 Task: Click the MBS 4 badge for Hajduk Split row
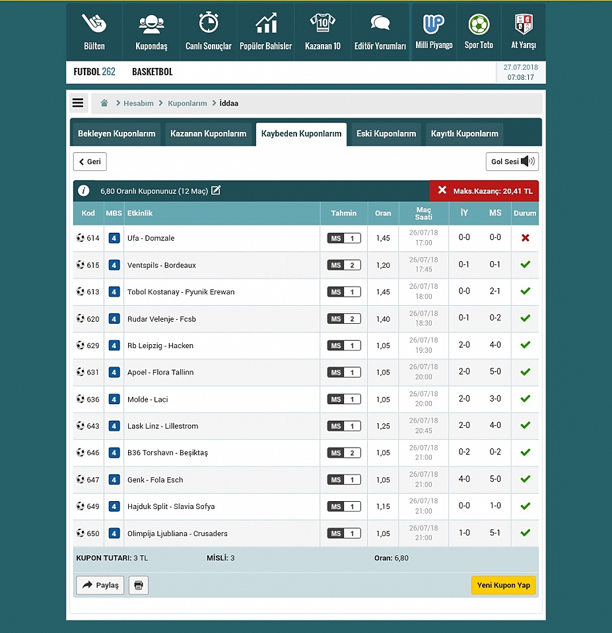(114, 506)
